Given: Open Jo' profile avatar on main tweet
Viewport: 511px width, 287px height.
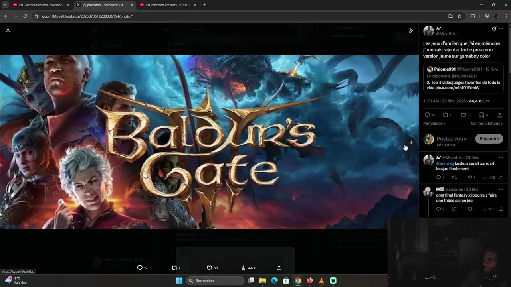Looking at the screenshot, I should point(428,31).
